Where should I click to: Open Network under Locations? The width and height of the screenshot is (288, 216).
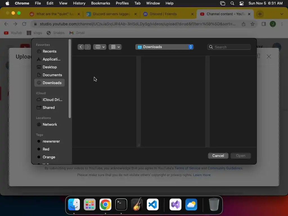coord(49,124)
